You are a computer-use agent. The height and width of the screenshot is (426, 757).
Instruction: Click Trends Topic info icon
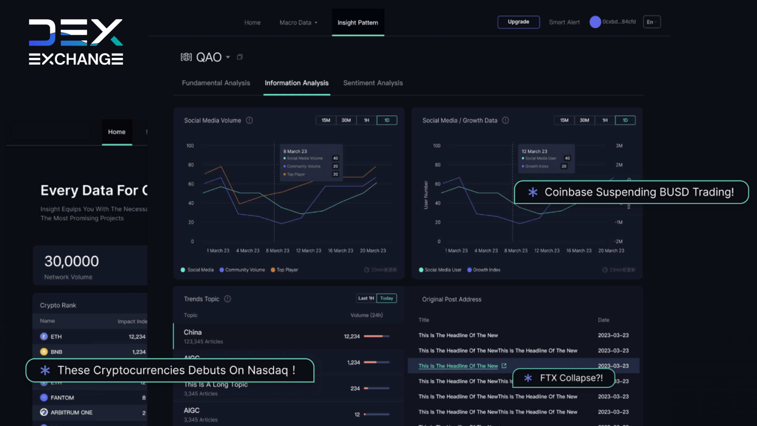(228, 299)
